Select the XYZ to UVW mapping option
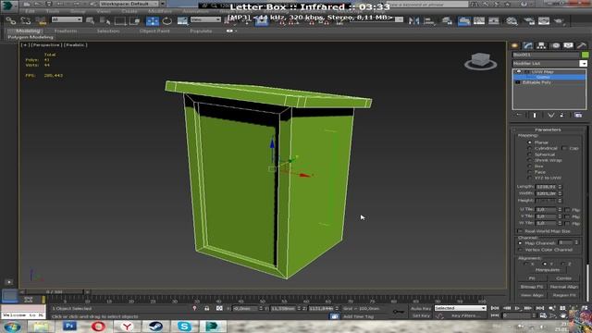The image size is (592, 333). (x=529, y=178)
